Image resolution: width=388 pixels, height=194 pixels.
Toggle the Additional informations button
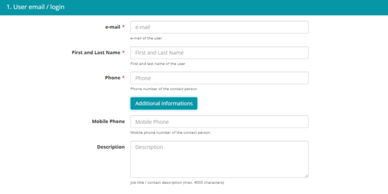coord(164,103)
